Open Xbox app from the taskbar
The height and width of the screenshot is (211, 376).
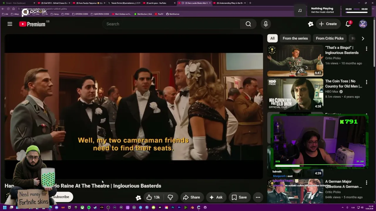pos(82,207)
